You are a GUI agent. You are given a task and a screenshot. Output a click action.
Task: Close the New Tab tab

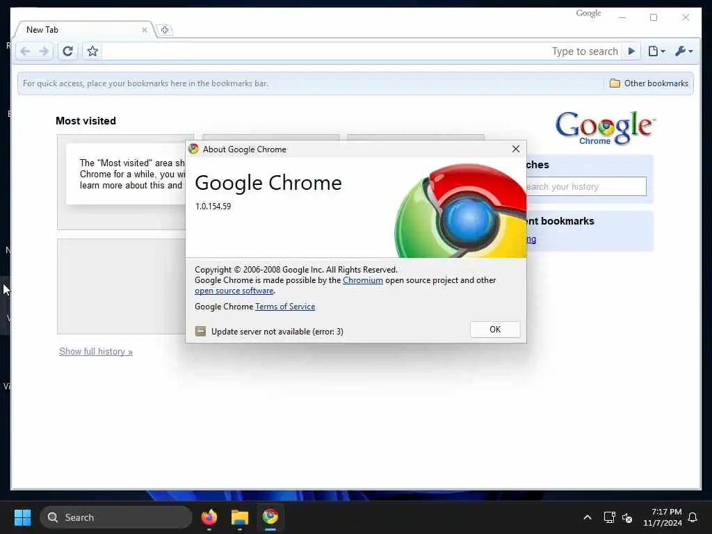pyautogui.click(x=145, y=30)
